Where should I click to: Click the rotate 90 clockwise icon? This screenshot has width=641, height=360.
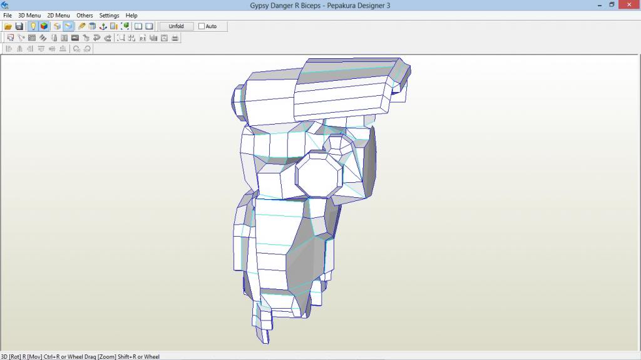click(87, 49)
